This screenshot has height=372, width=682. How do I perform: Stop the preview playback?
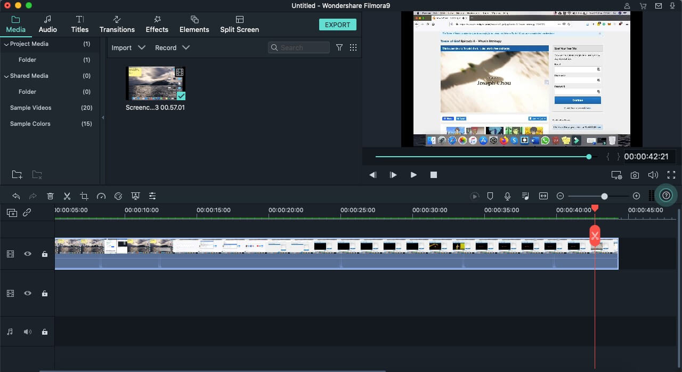coord(434,175)
